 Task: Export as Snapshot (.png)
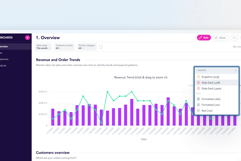[x=217, y=77]
